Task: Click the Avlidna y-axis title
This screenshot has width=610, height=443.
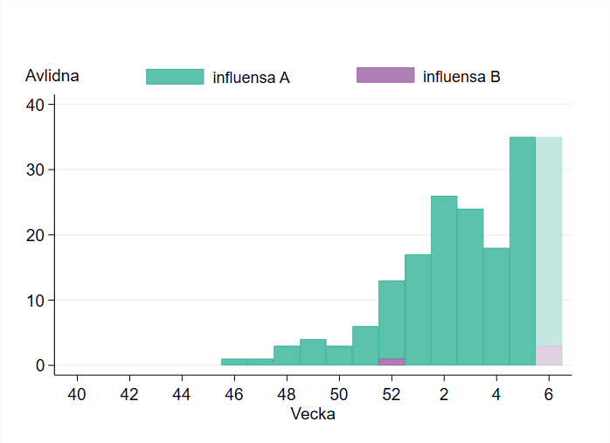Action: (x=52, y=76)
